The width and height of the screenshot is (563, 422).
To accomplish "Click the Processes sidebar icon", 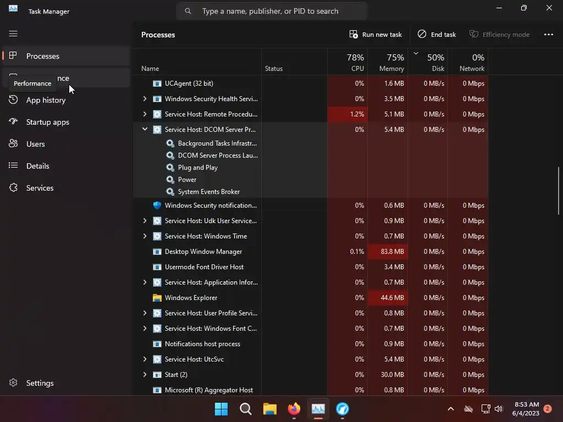I will coord(13,55).
